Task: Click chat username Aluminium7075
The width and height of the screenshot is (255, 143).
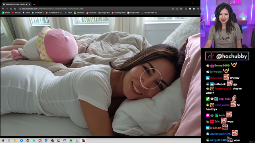Action: pos(221,134)
